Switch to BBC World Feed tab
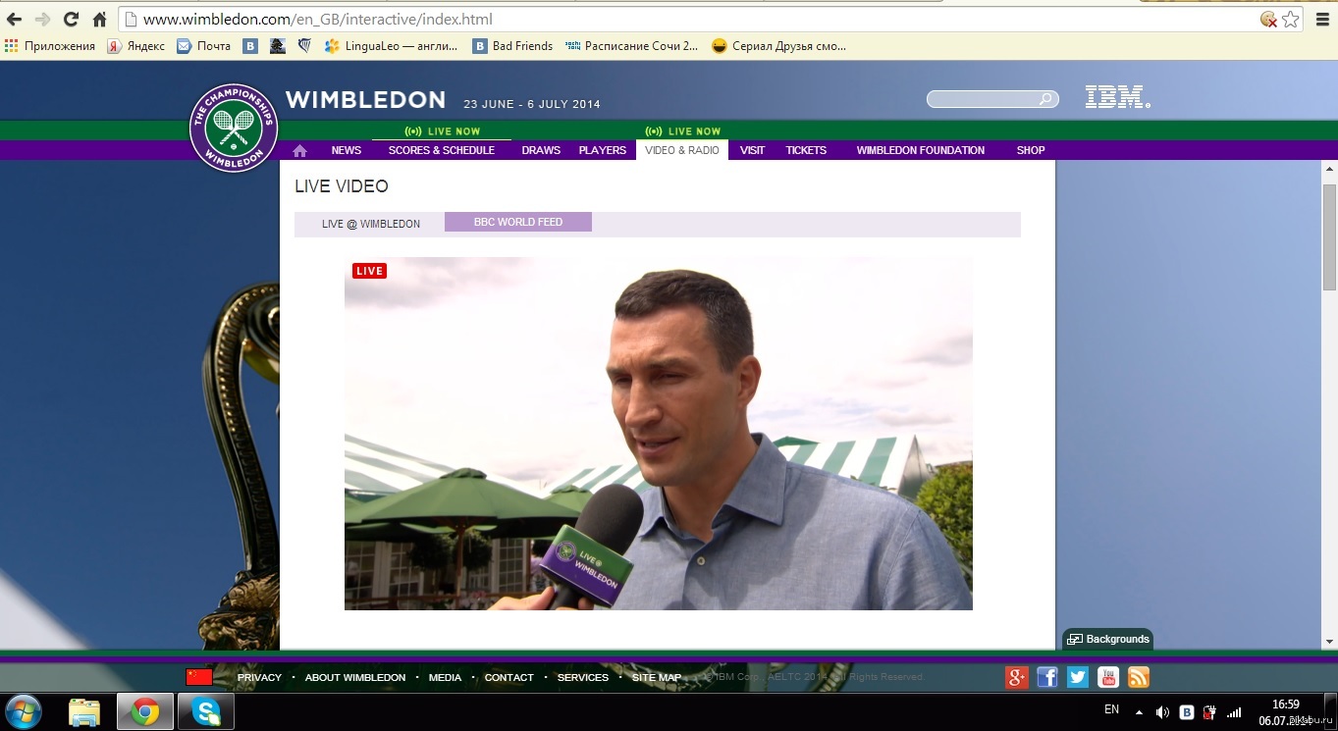 (517, 222)
